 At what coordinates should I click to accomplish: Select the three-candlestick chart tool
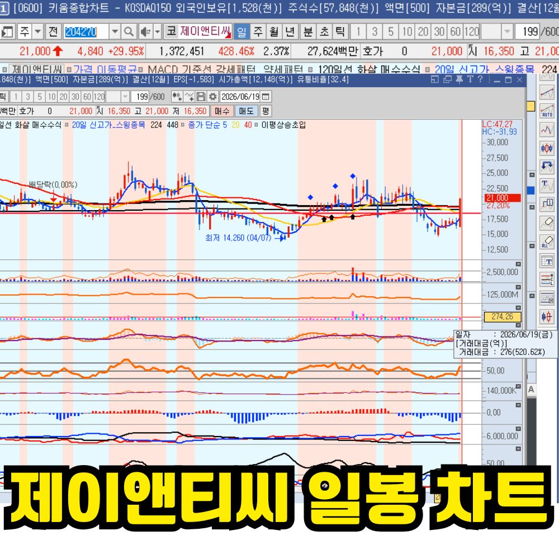(547, 148)
